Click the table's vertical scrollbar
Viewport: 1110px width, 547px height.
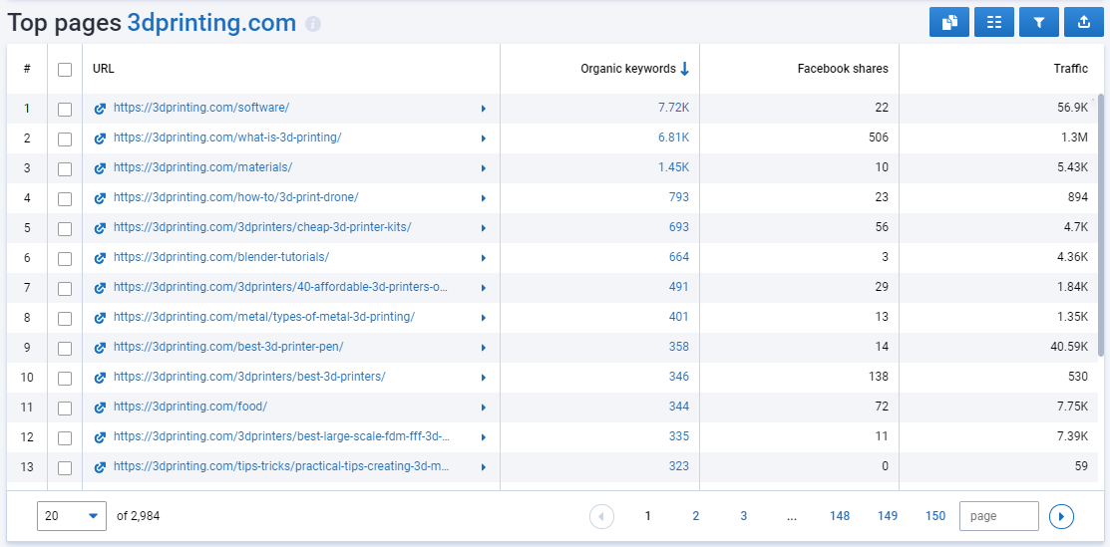[x=1100, y=225]
